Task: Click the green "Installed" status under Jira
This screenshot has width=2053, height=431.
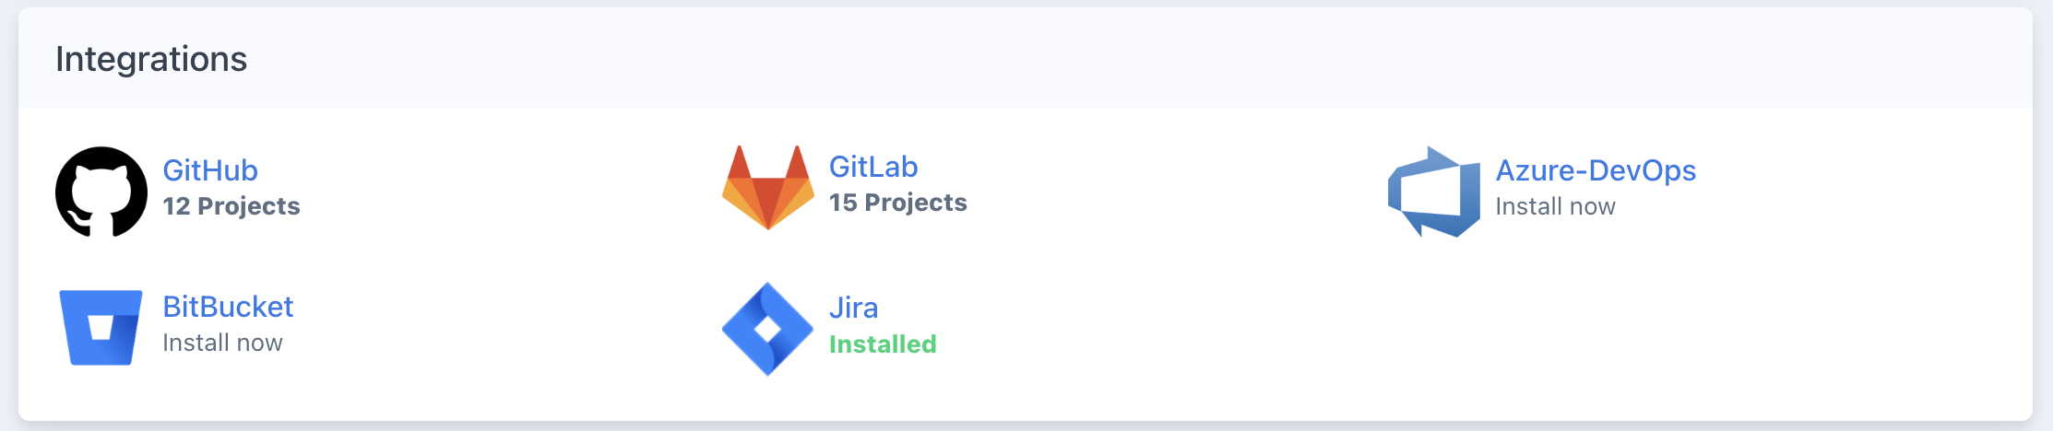Action: [883, 344]
